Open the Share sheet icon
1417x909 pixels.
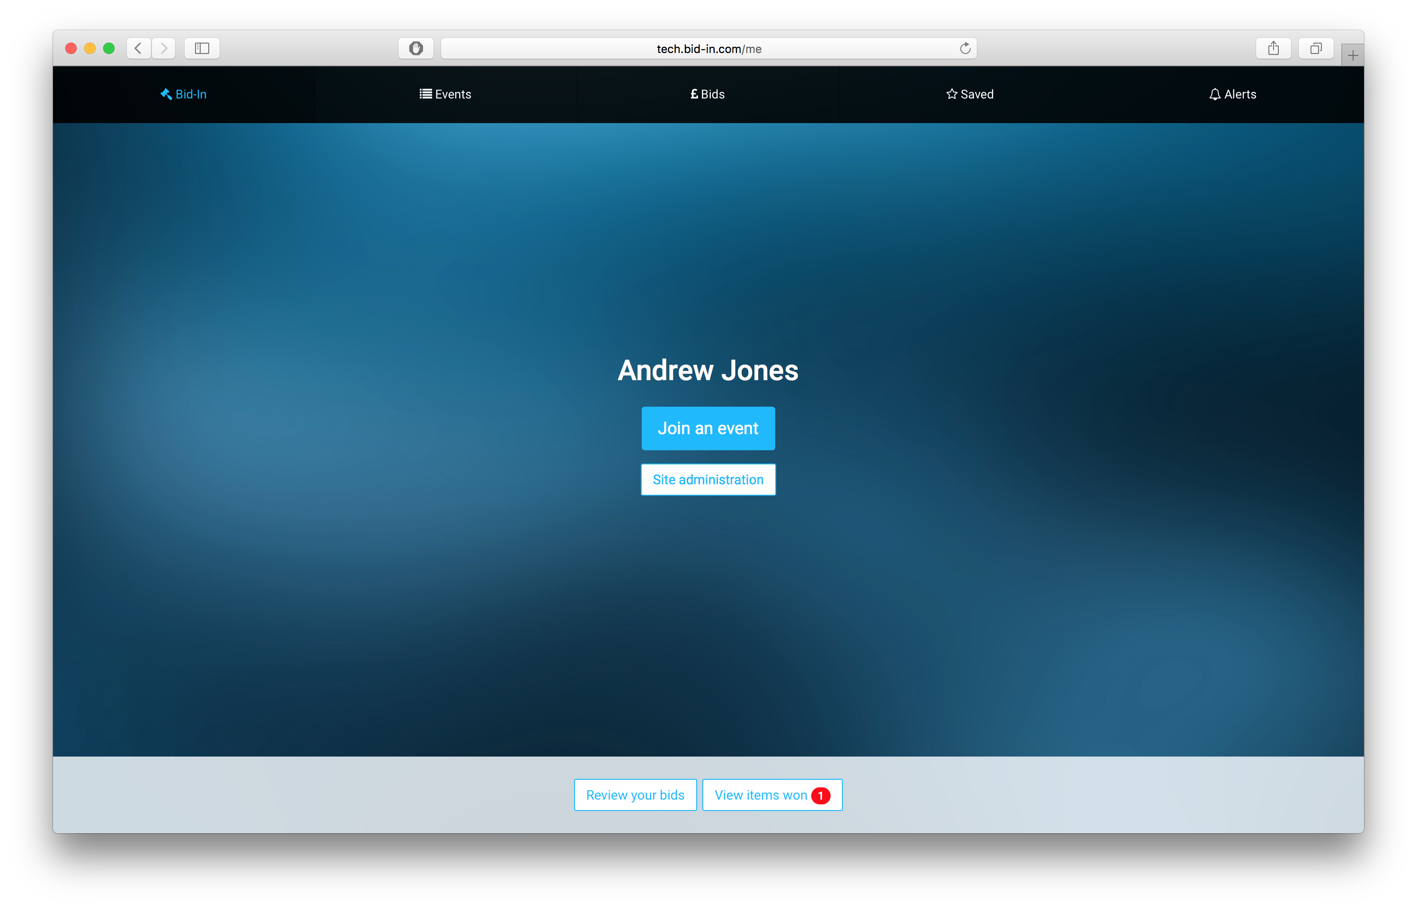coord(1274,48)
